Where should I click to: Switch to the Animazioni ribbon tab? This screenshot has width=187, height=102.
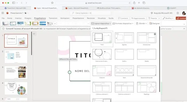[x=65, y=18]
